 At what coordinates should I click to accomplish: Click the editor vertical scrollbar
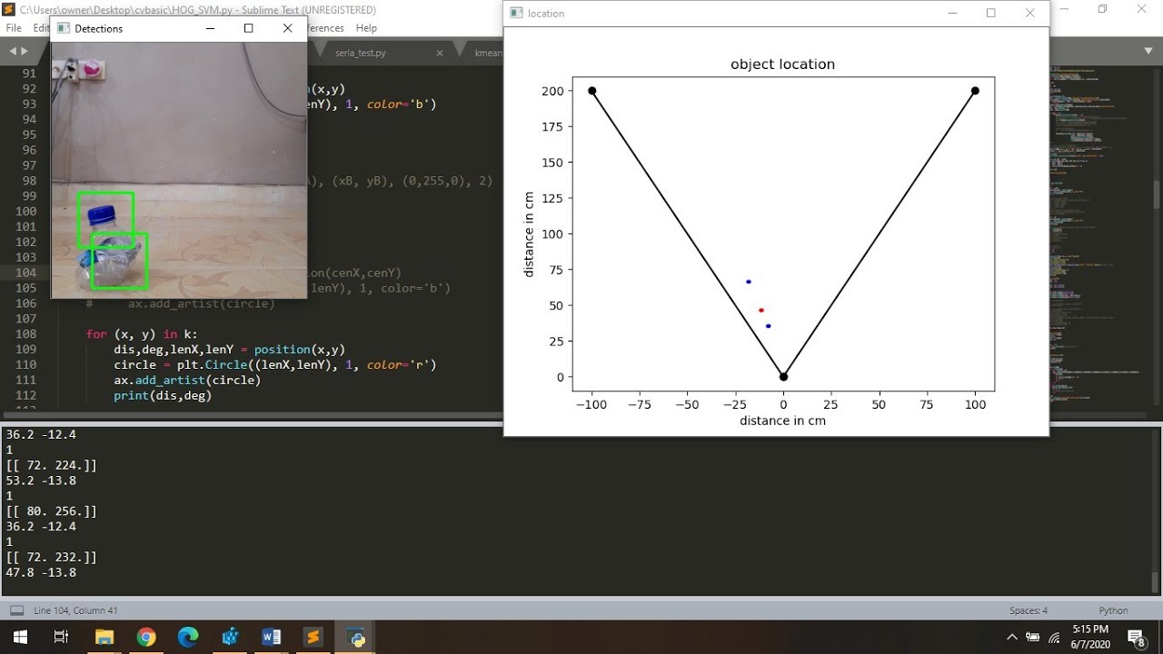(1156, 193)
